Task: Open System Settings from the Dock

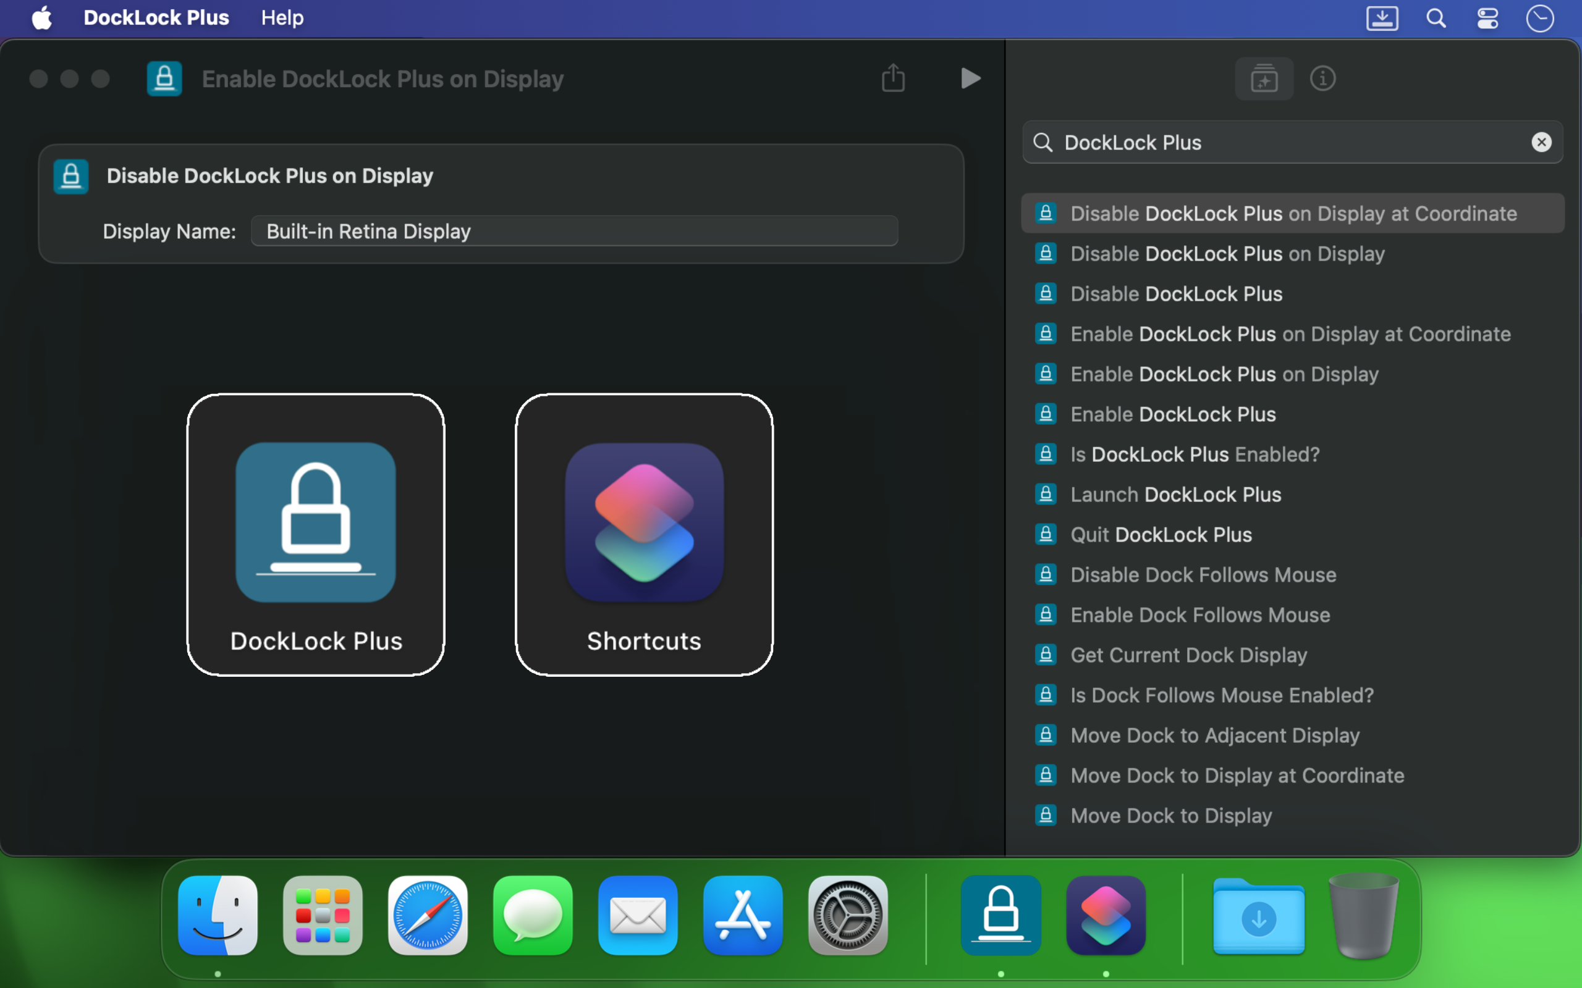Action: 848,915
